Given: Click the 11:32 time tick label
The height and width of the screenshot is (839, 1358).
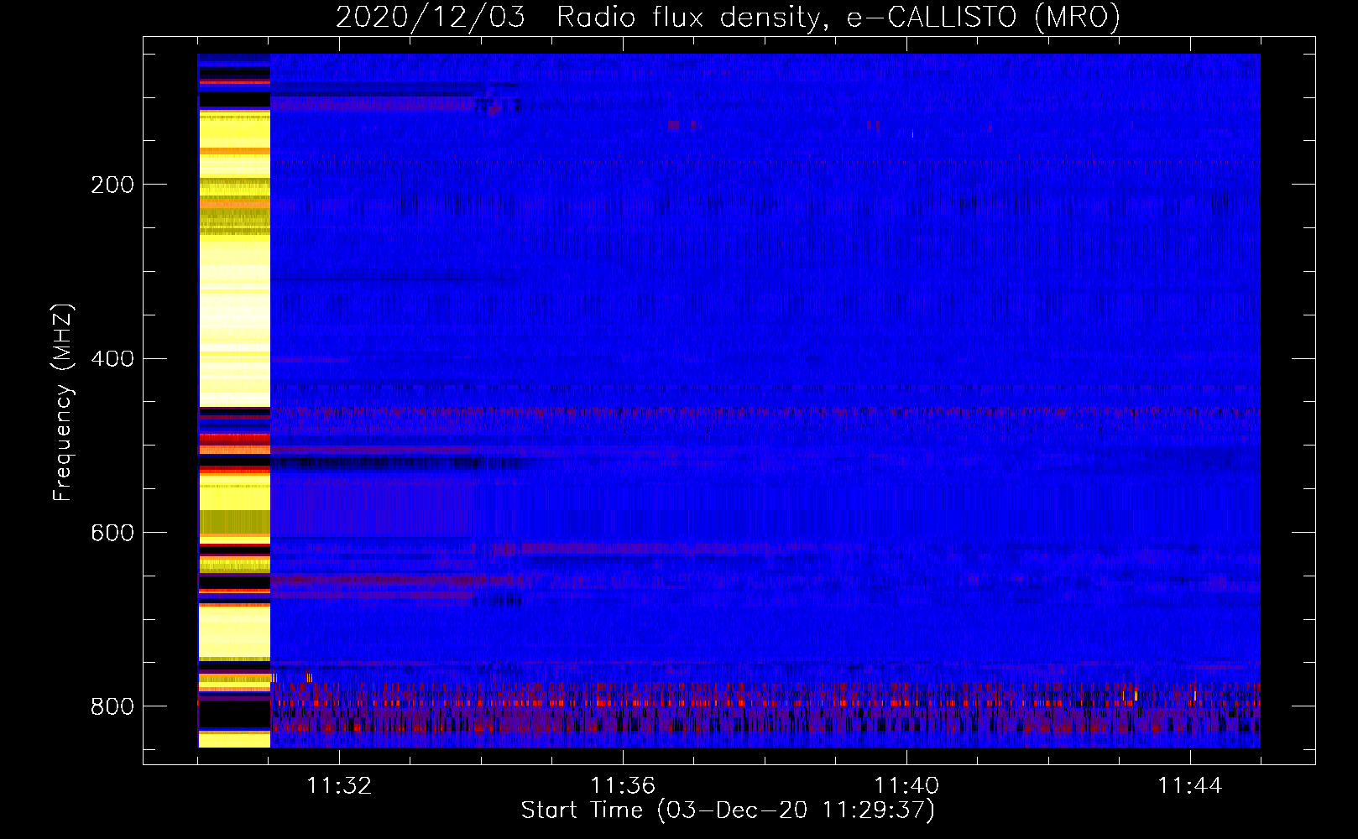Looking at the screenshot, I should [339, 786].
